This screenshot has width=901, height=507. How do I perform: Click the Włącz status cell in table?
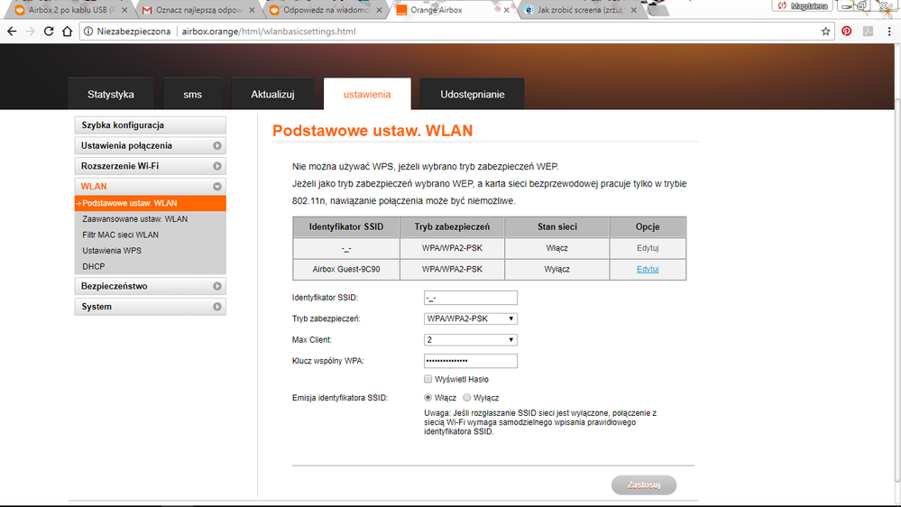click(x=556, y=248)
